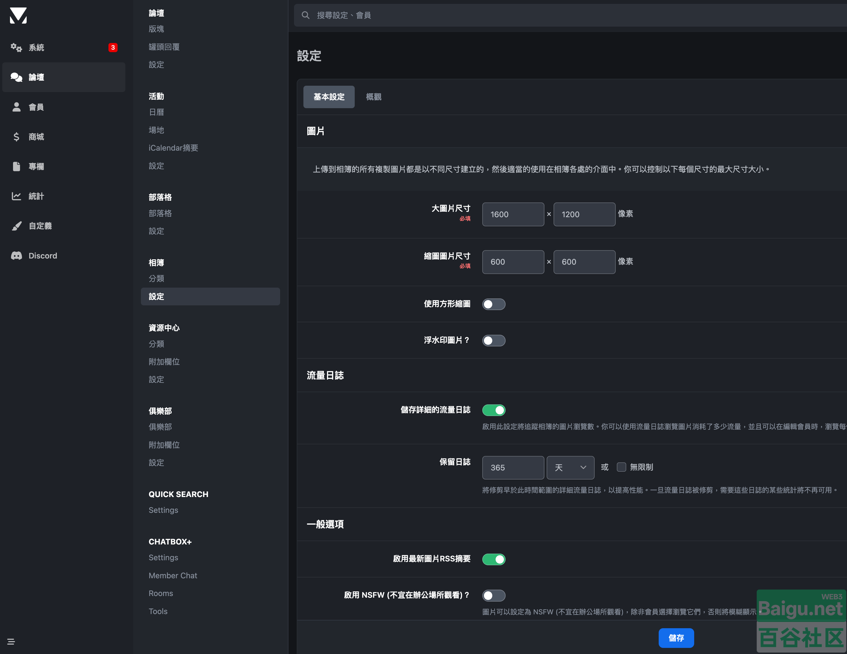Toggle 浮水印圖片 switch

[x=494, y=341]
